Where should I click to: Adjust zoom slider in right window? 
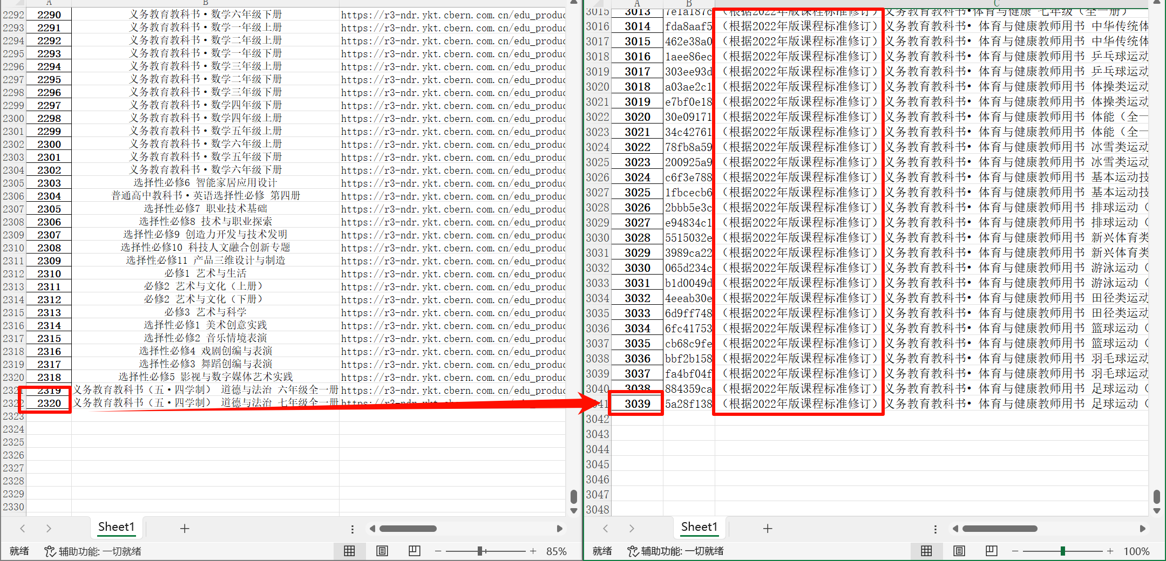coord(1062,551)
